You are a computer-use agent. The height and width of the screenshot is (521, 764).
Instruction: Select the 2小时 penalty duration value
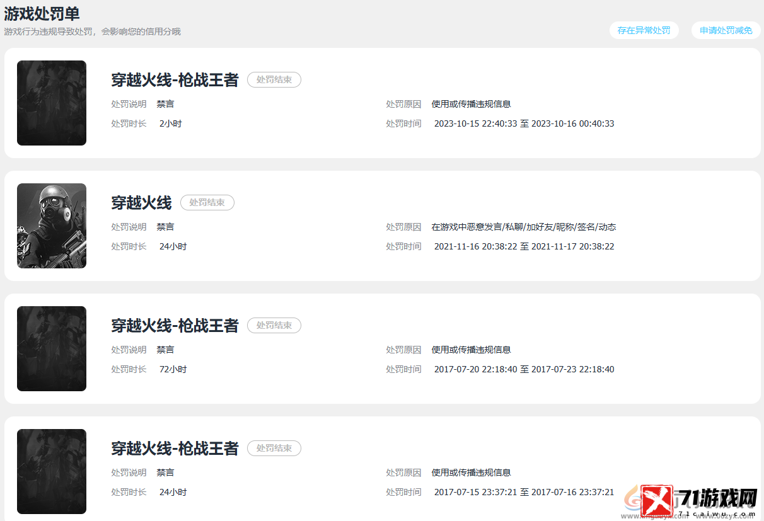(171, 124)
